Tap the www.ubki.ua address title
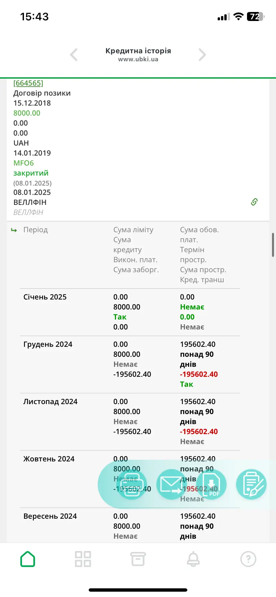276x597 pixels. [138, 59]
